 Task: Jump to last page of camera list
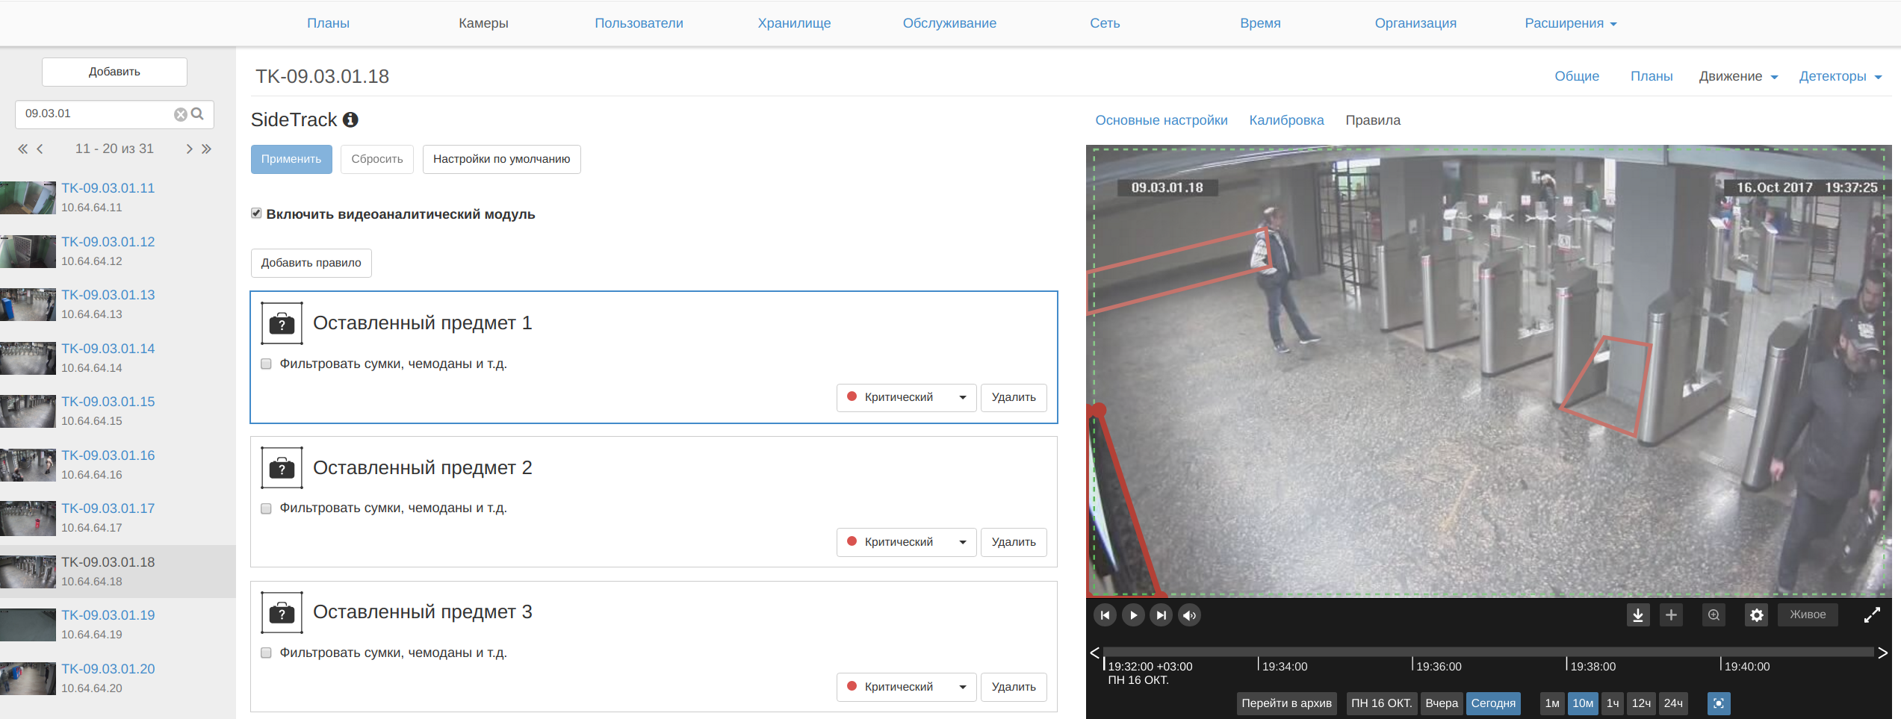207,149
